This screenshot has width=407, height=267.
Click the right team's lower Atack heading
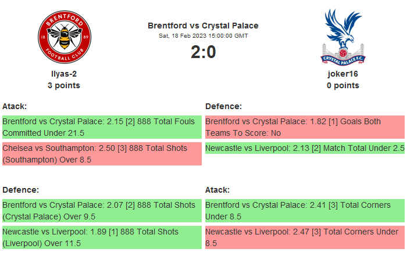(x=217, y=190)
